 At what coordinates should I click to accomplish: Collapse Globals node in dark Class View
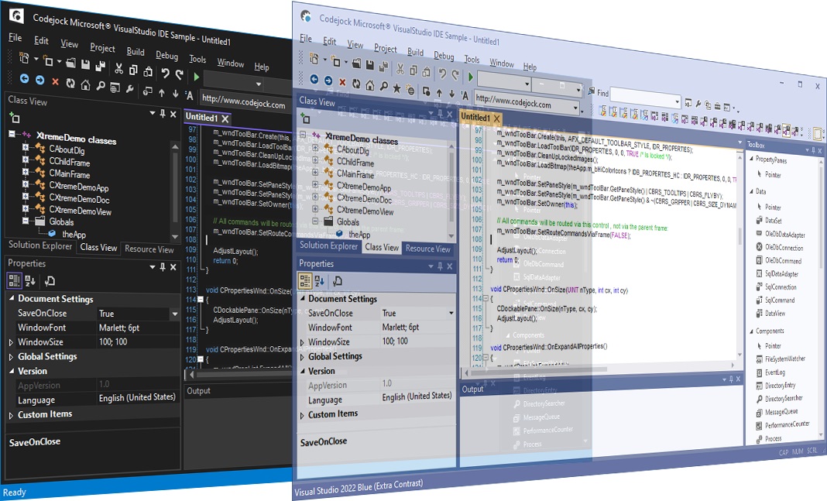26,221
